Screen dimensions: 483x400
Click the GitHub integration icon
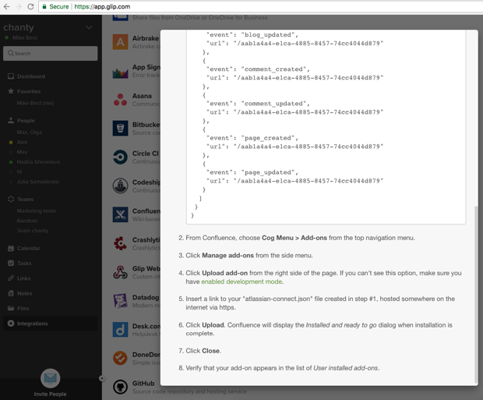121,387
